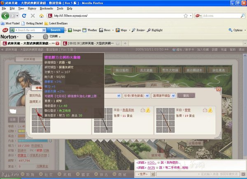Click the Ask.com search magnifier icon
Viewport: 247px width, 179px height.
[x=242, y=16]
